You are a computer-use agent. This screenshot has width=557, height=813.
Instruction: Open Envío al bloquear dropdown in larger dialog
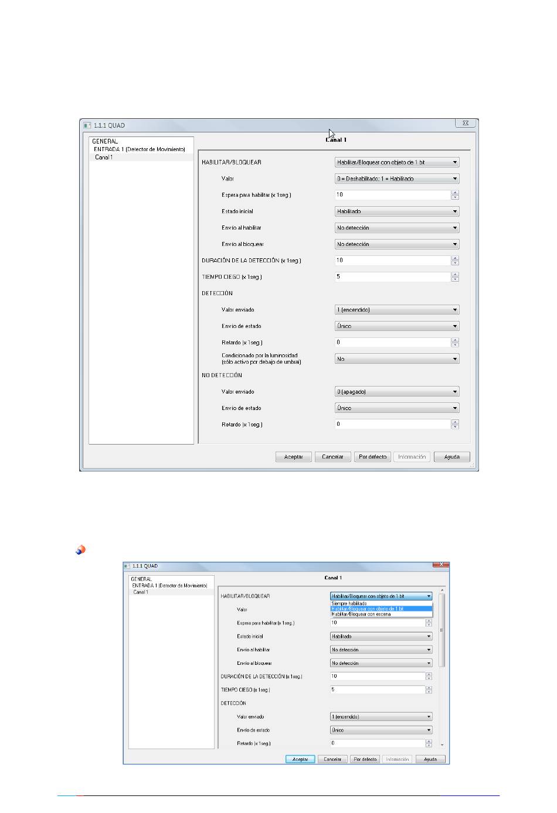pos(397,244)
